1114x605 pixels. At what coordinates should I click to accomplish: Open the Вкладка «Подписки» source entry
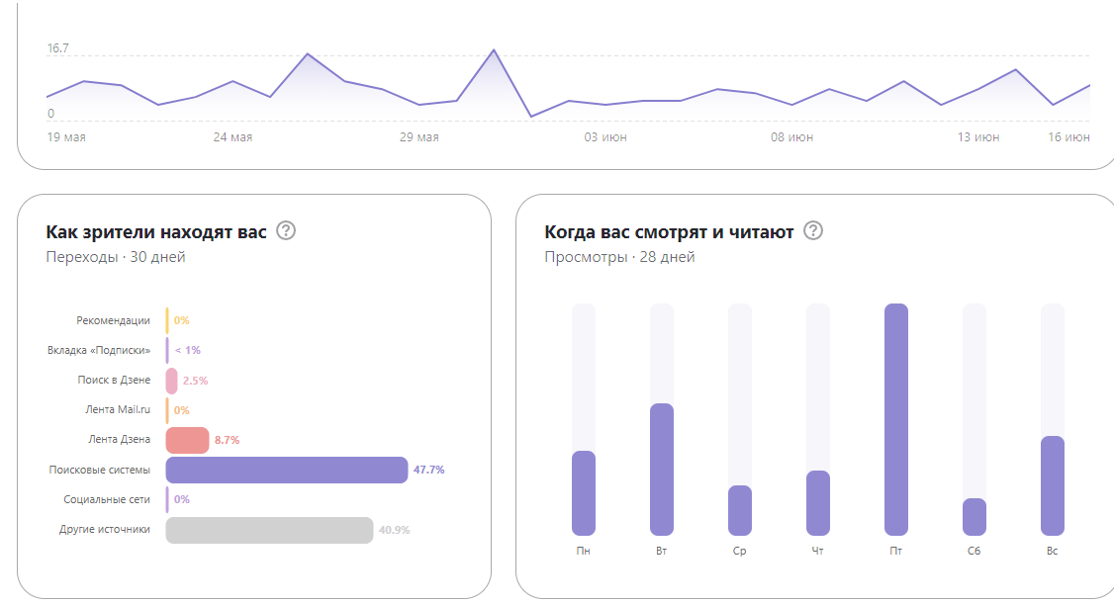(99, 350)
